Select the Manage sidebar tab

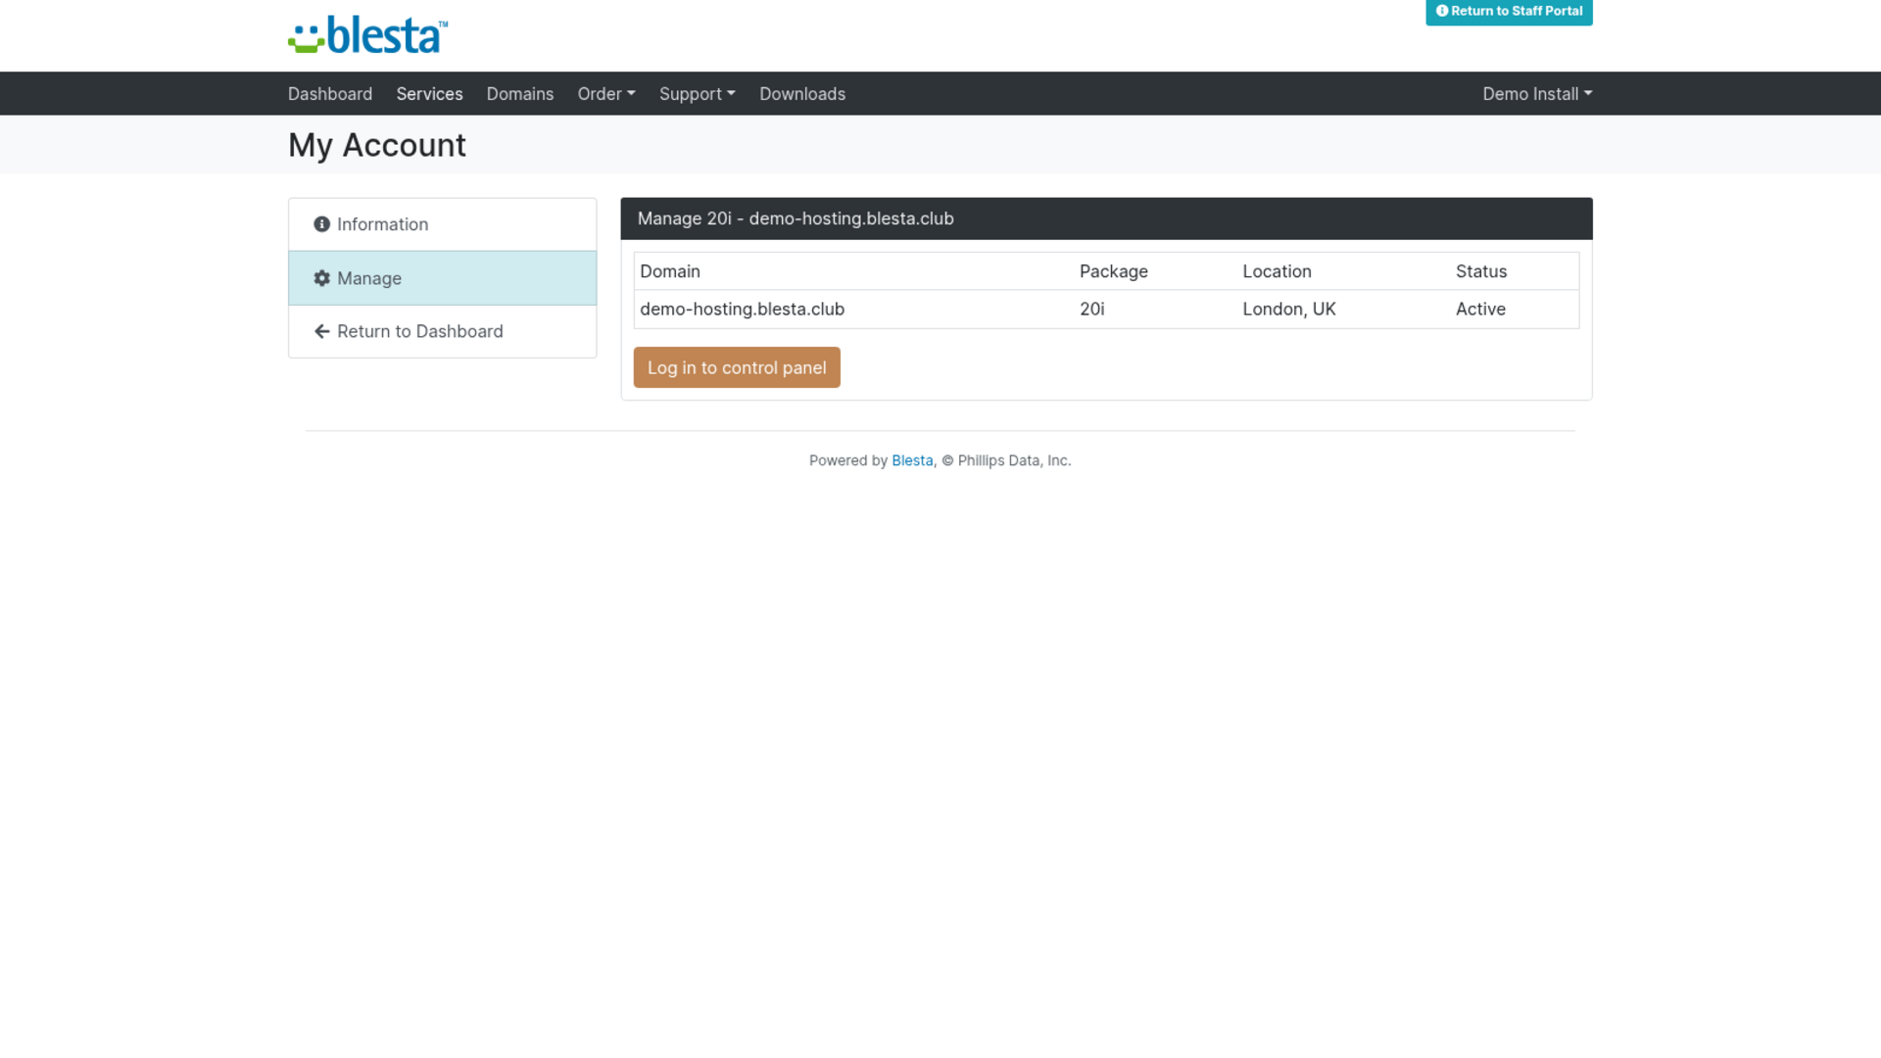pyautogui.click(x=443, y=278)
